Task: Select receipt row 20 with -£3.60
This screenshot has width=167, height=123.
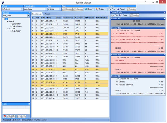Action: pos(70,82)
